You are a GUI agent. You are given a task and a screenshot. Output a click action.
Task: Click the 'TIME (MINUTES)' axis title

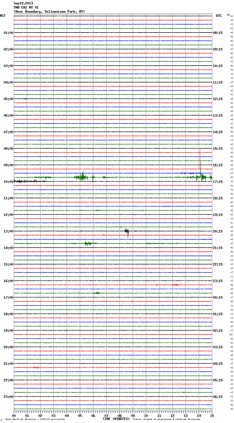tap(116, 419)
